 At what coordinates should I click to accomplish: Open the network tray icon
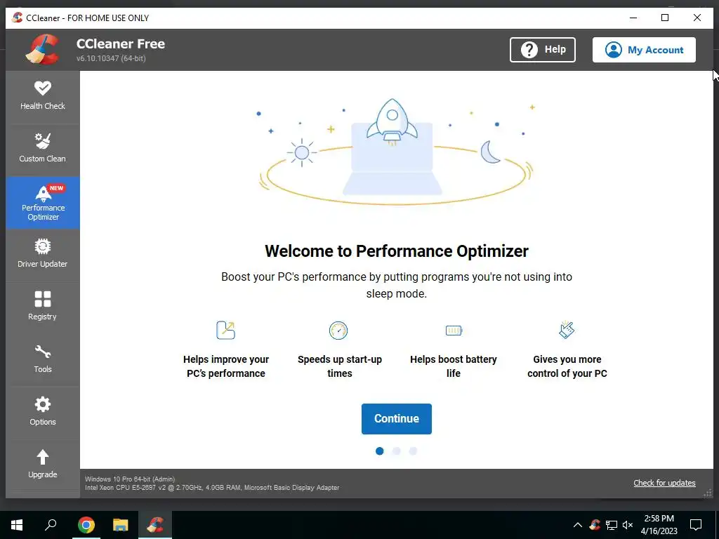pos(612,525)
